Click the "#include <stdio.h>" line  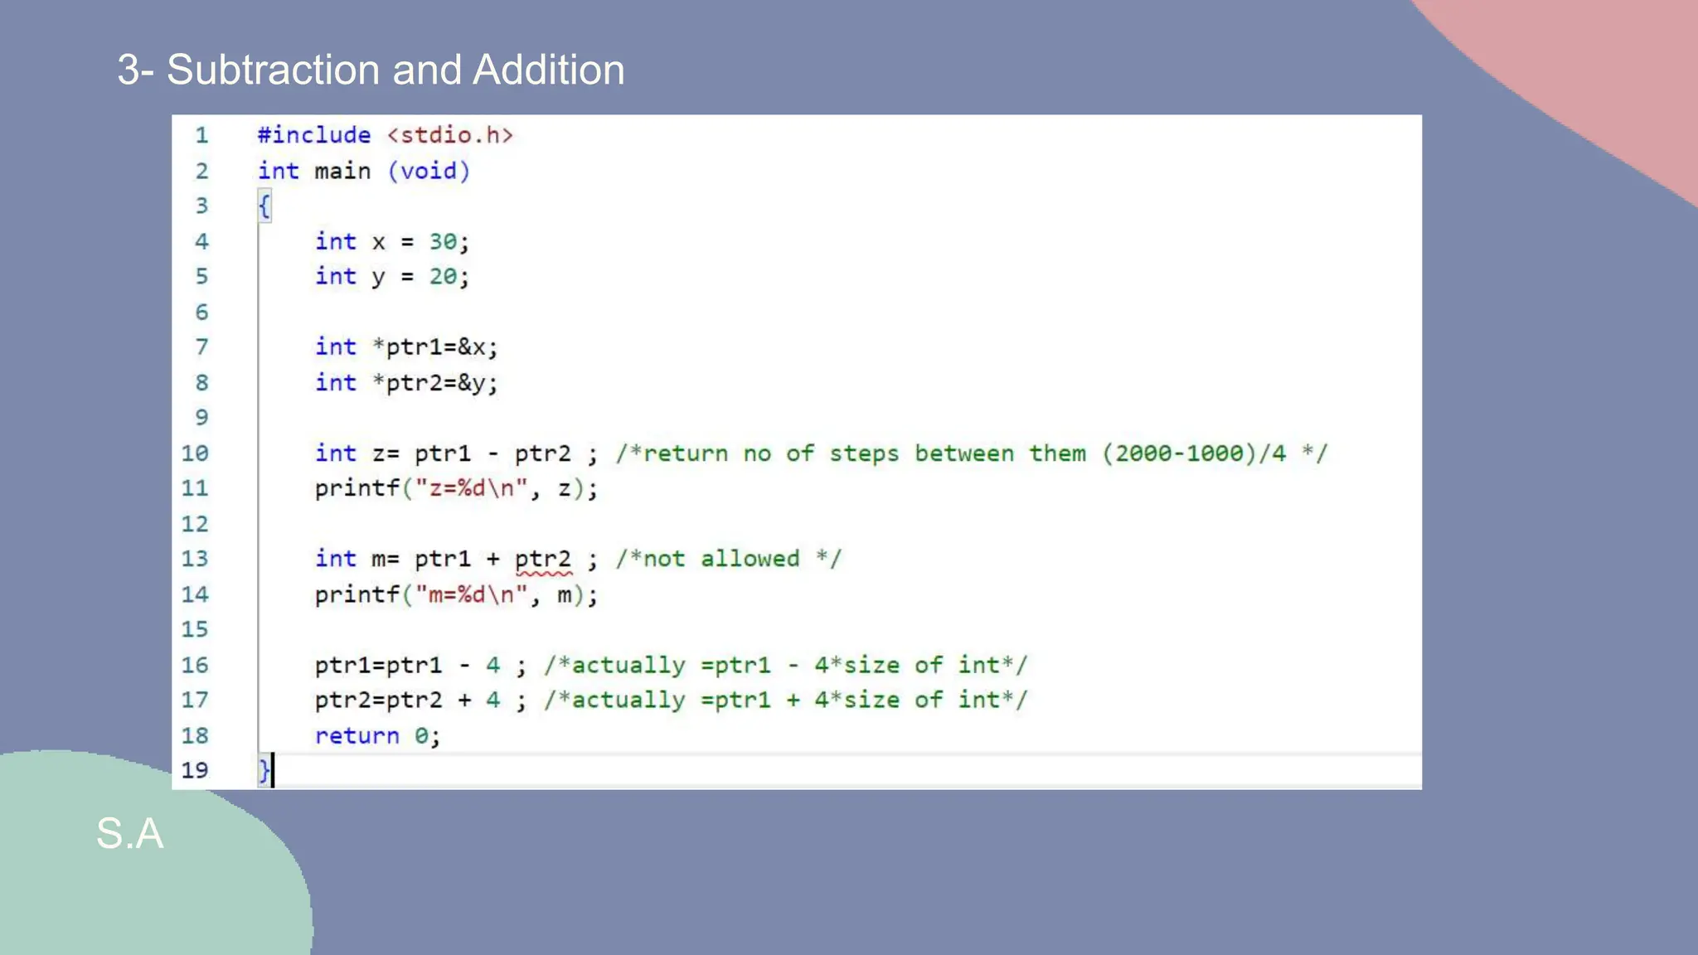click(386, 135)
